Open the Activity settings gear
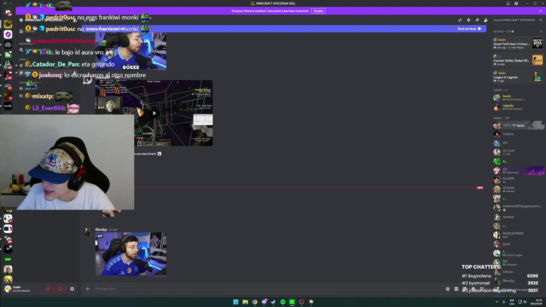 click(x=512, y=31)
